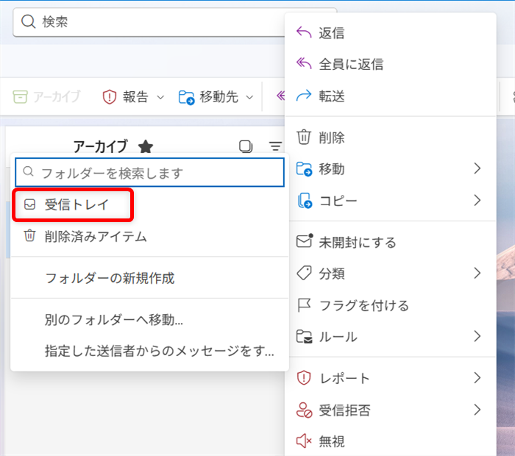Open the Rules (ルール) folder icon entry
Screen dimensions: 515x456
pos(303,337)
